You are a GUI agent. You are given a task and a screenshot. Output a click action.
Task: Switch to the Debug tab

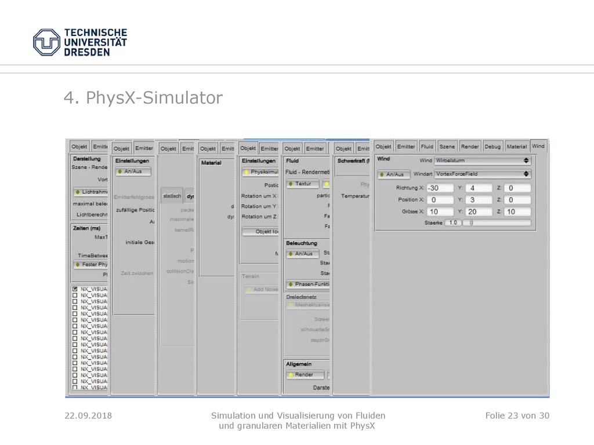point(492,147)
